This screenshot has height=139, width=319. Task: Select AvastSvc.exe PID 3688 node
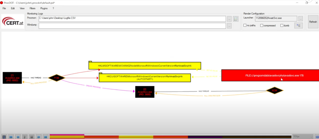145,92
